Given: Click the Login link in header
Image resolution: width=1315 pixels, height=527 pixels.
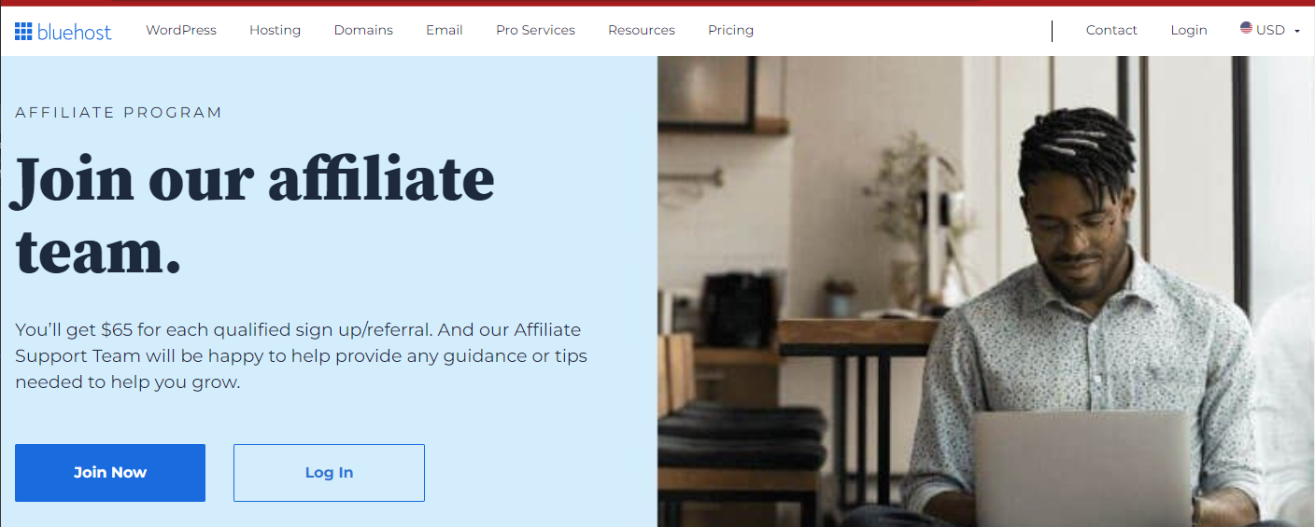Looking at the screenshot, I should click(x=1189, y=30).
